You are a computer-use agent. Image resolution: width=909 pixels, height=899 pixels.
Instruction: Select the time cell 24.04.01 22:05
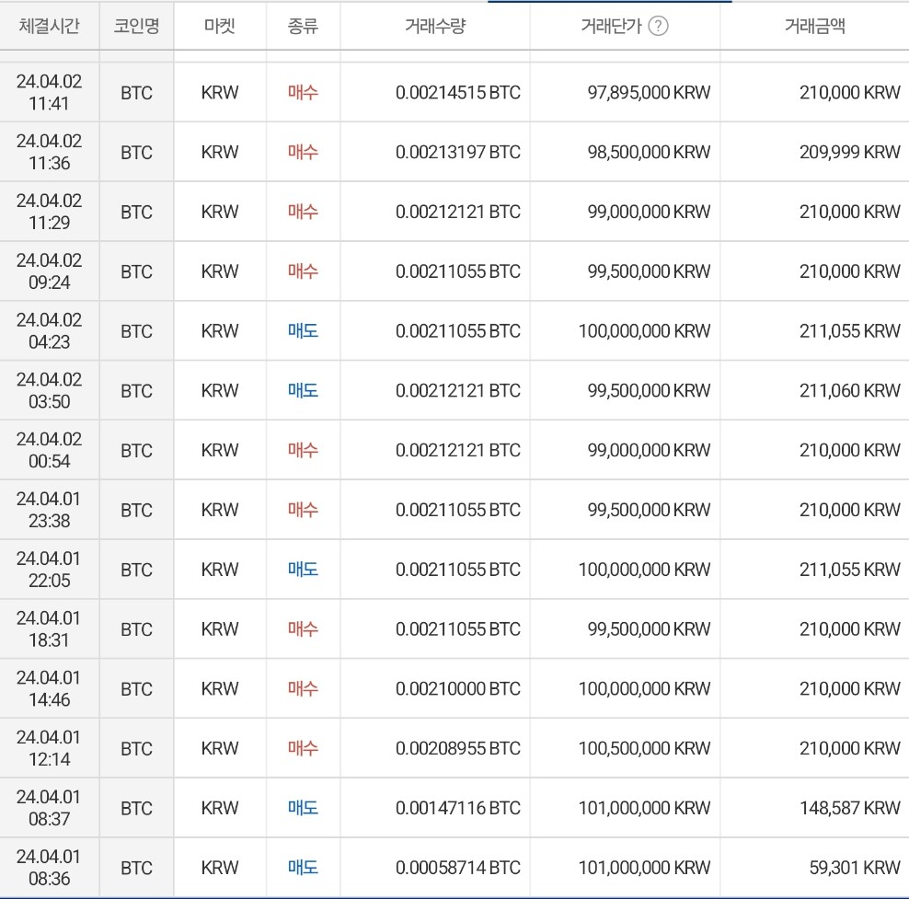coord(50,570)
